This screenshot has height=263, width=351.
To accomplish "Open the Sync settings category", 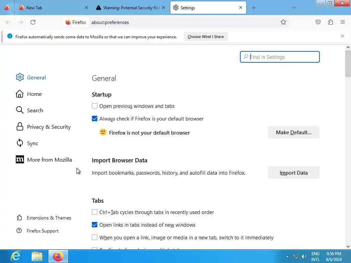I will [x=27, y=143].
